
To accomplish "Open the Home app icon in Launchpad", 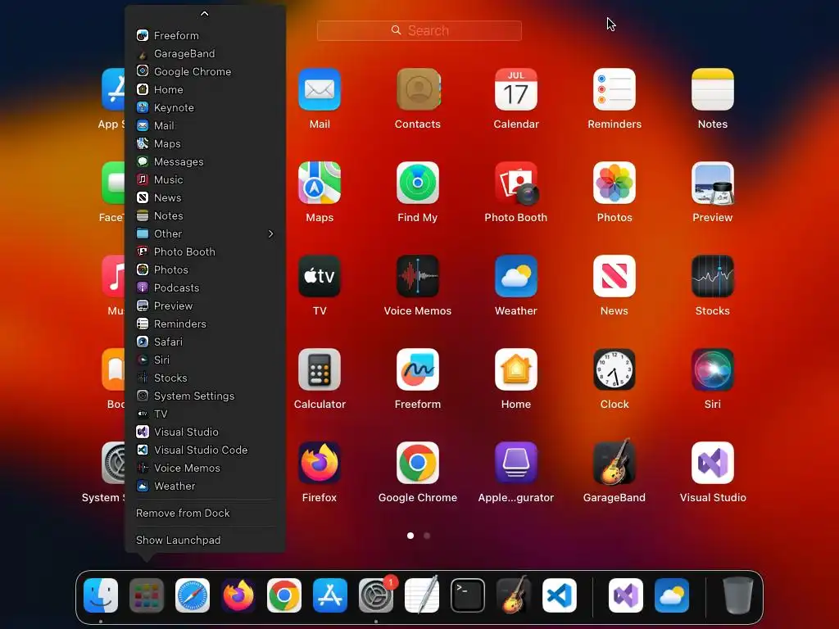I will coord(516,369).
